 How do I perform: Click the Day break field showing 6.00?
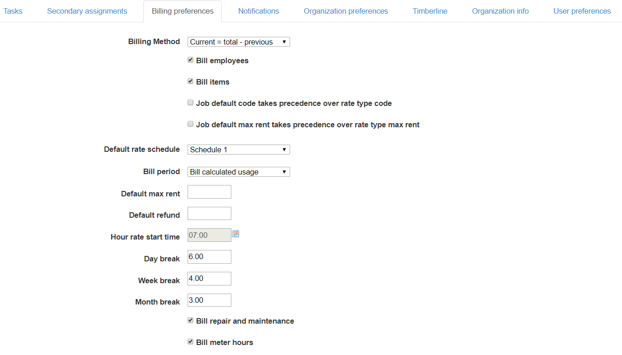point(209,257)
